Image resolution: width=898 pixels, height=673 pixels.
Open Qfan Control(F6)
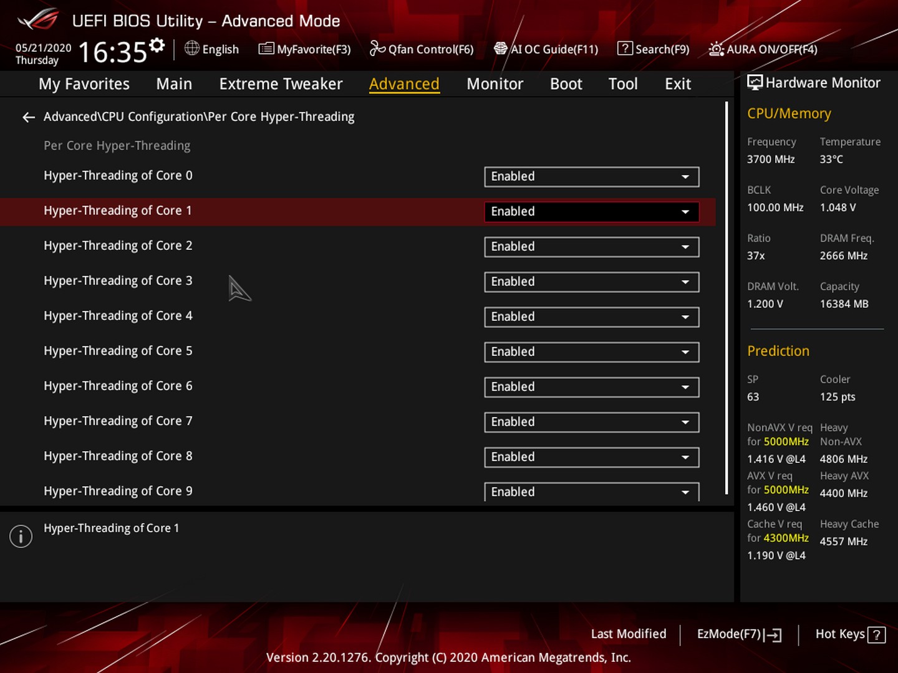[422, 49]
